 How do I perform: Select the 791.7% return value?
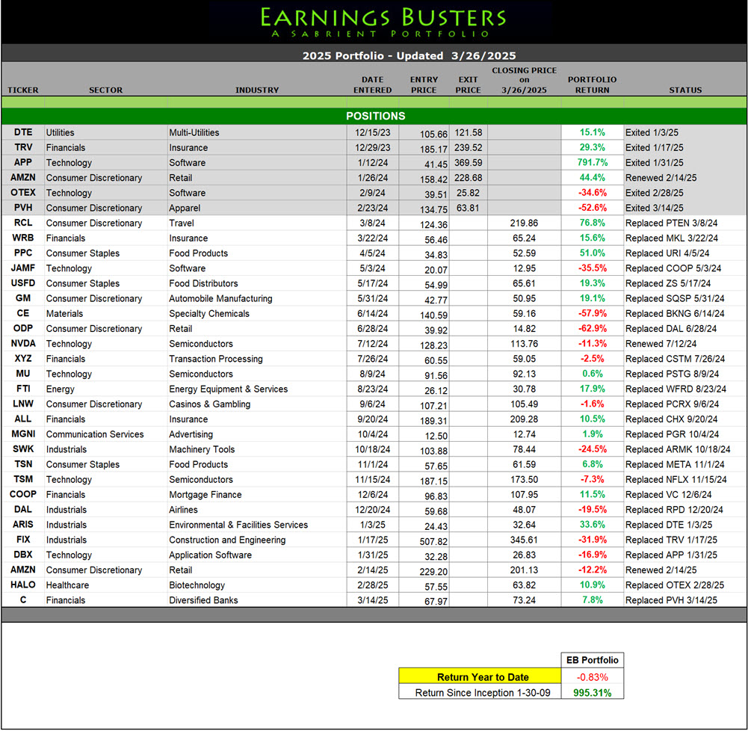592,162
